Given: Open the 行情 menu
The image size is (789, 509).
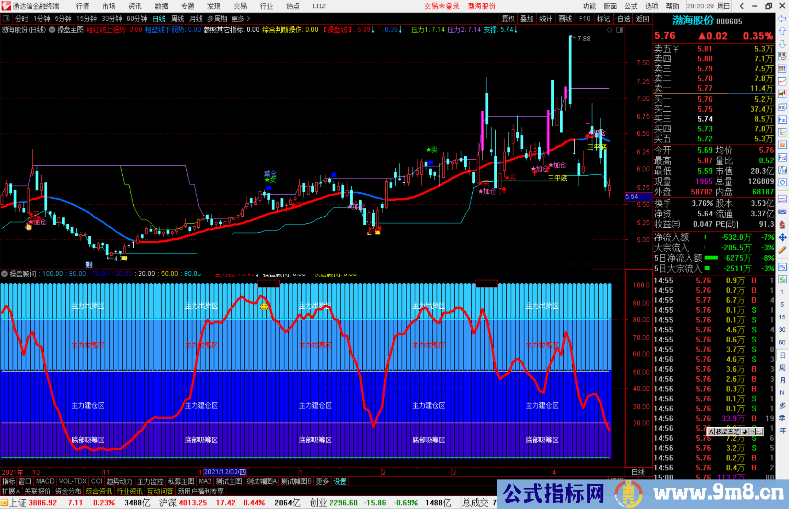Looking at the screenshot, I should (x=83, y=6).
